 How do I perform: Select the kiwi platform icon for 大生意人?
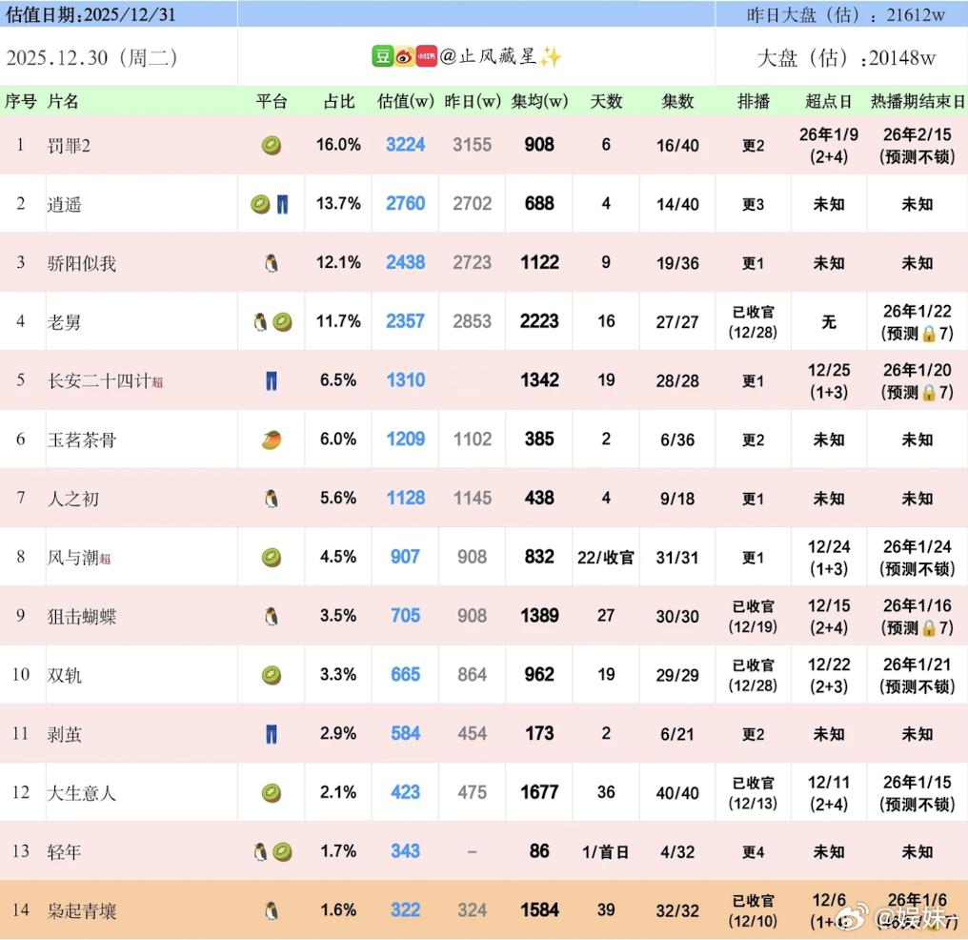[271, 792]
